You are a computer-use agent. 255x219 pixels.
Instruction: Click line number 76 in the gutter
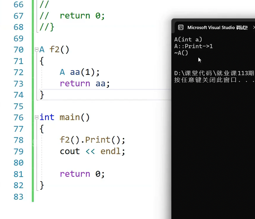coord(18,118)
